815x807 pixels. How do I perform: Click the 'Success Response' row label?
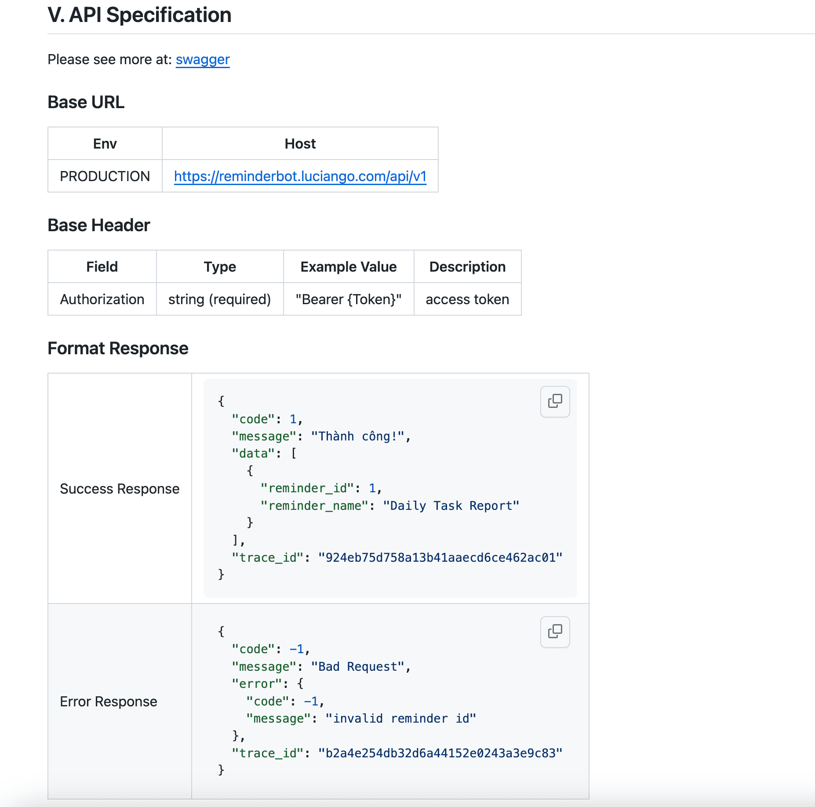coord(120,489)
